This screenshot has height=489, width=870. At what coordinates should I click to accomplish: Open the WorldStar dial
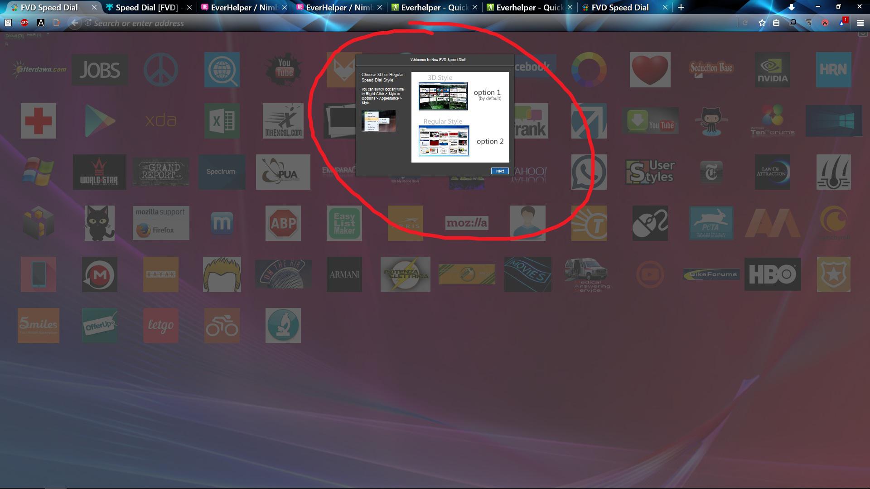click(x=100, y=172)
